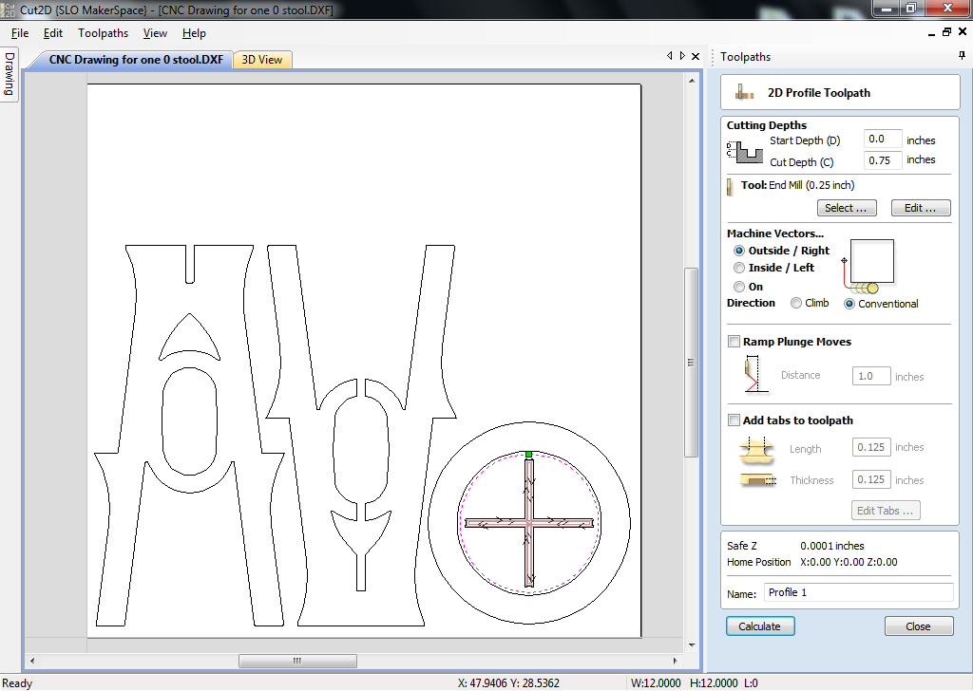Click Select tool button
The height and width of the screenshot is (691, 973).
[x=847, y=208]
